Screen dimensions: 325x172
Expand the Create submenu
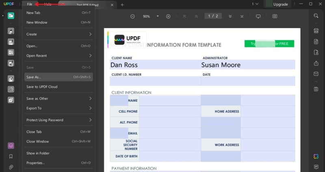(x=58, y=34)
